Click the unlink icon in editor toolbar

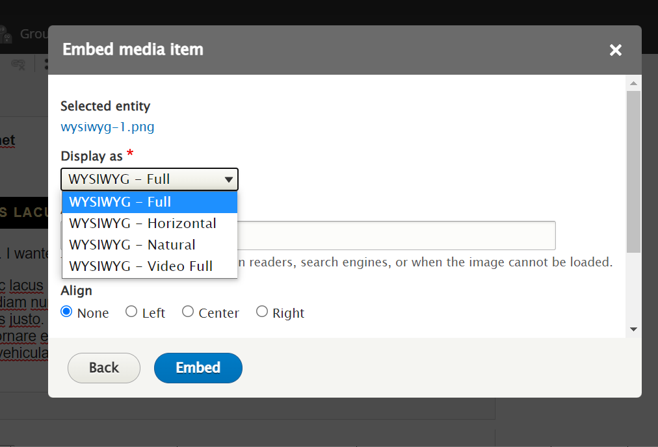point(19,64)
